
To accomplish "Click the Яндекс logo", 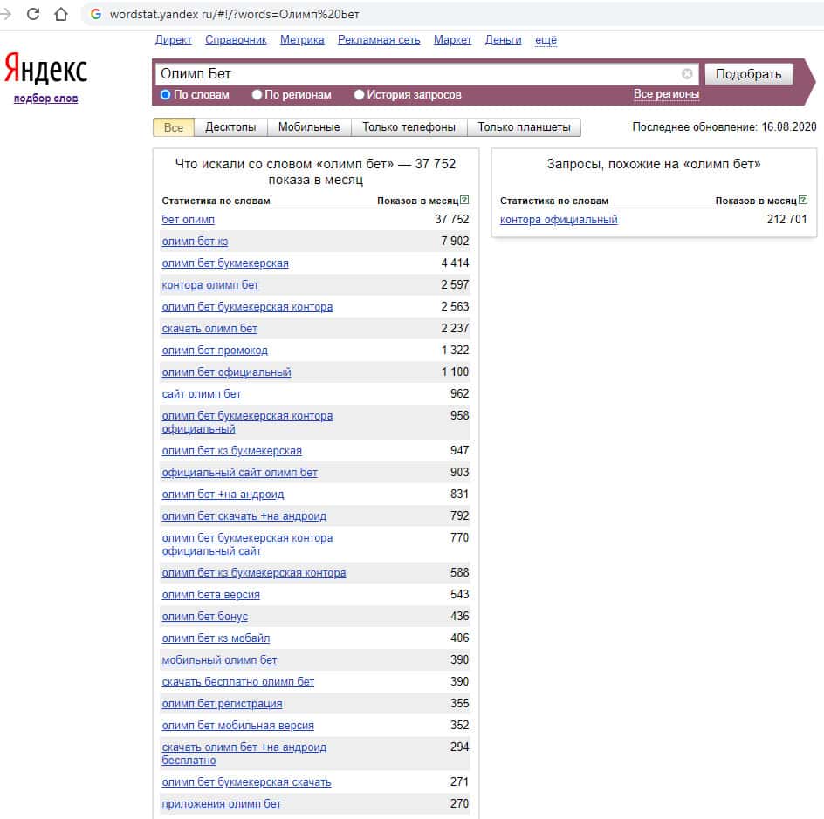I will click(45, 69).
